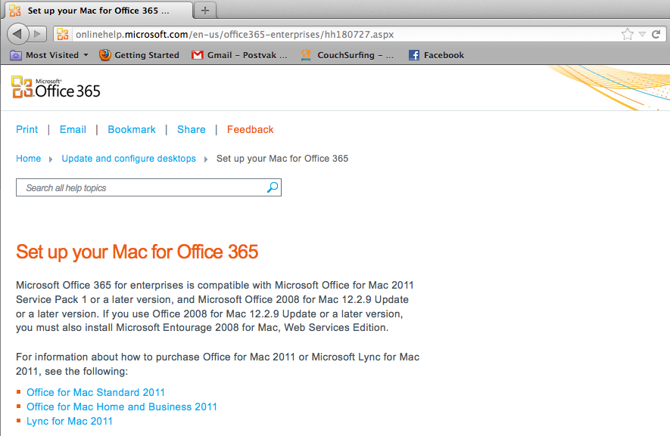The image size is (670, 436).
Task: Click the sentence 'For information about how to purchase'
Action: 217,364
